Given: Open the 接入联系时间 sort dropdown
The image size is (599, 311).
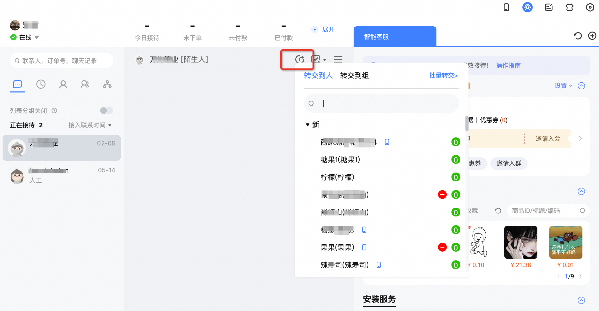Looking at the screenshot, I should pos(90,125).
